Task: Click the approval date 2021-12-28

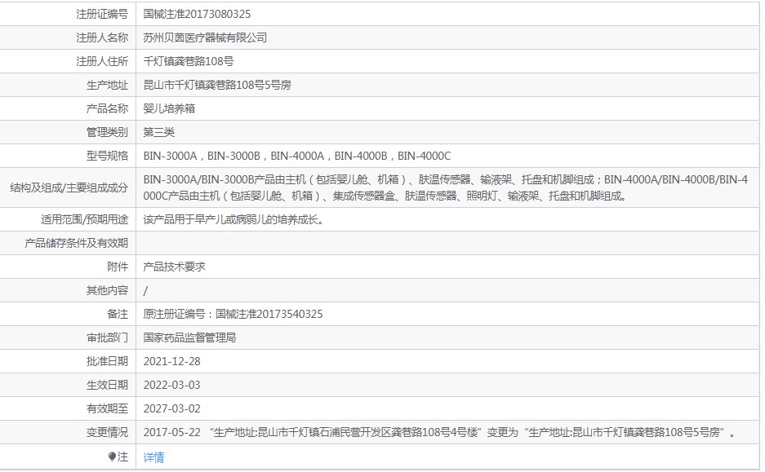Action: (171, 361)
